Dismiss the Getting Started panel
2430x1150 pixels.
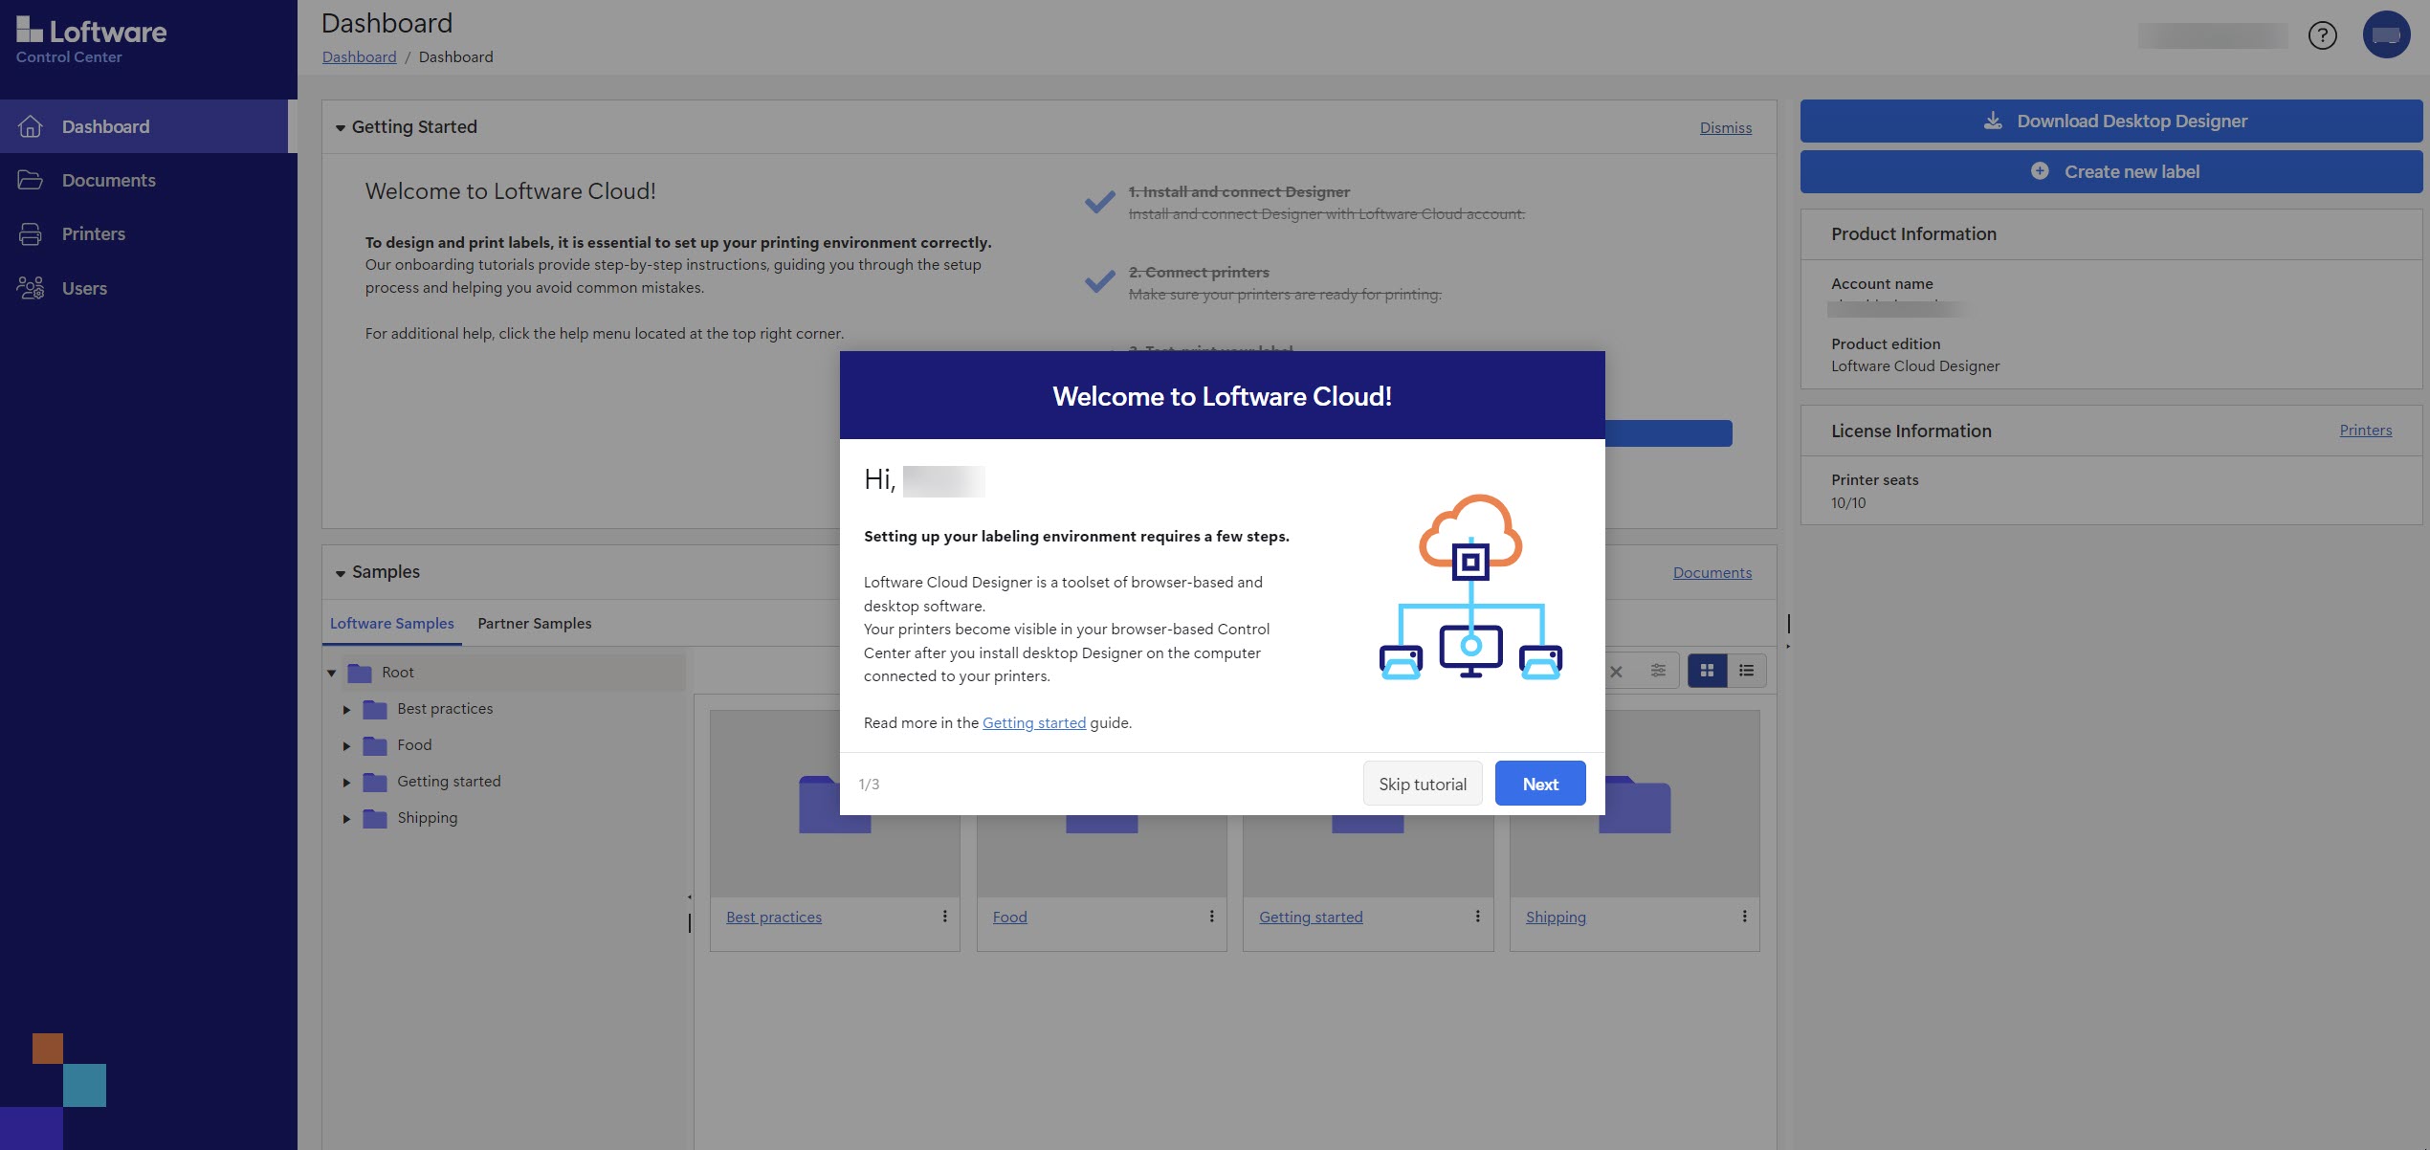[x=1725, y=127]
